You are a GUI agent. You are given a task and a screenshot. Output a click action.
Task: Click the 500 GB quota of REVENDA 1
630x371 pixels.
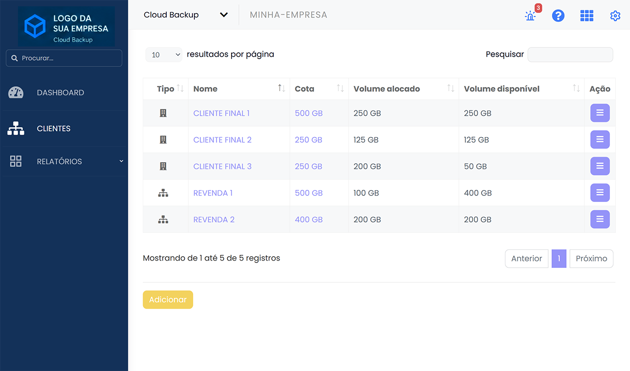tap(309, 193)
